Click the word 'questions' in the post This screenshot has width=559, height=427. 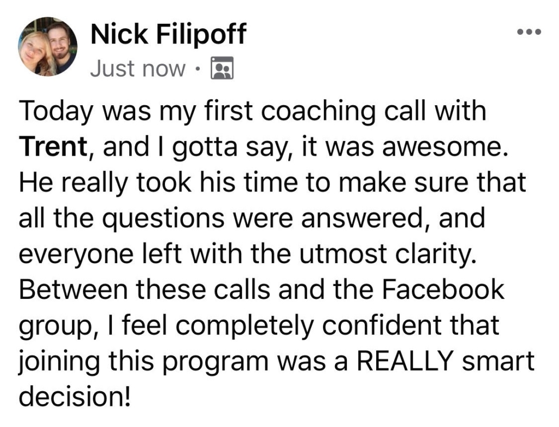[164, 219]
